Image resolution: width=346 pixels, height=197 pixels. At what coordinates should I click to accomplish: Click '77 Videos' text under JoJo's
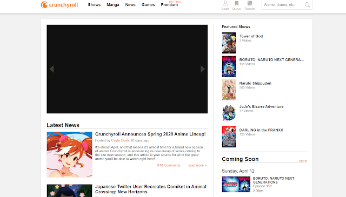[x=247, y=111]
